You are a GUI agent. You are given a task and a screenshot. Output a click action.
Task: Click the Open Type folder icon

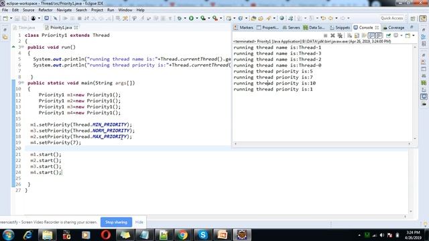tap(253, 18)
